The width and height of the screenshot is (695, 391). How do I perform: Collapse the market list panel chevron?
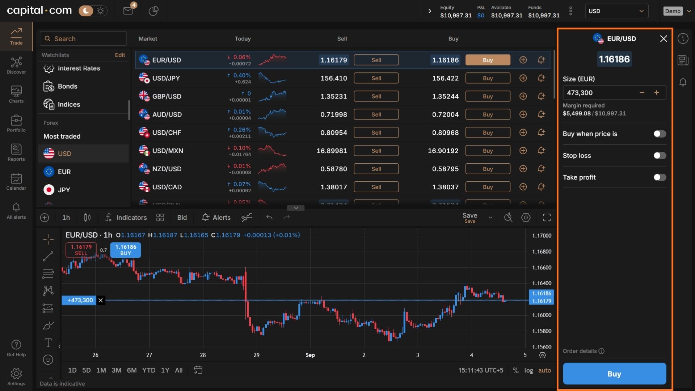click(296, 208)
